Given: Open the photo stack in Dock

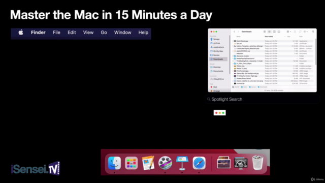Looking at the screenshot, I should 223,163.
